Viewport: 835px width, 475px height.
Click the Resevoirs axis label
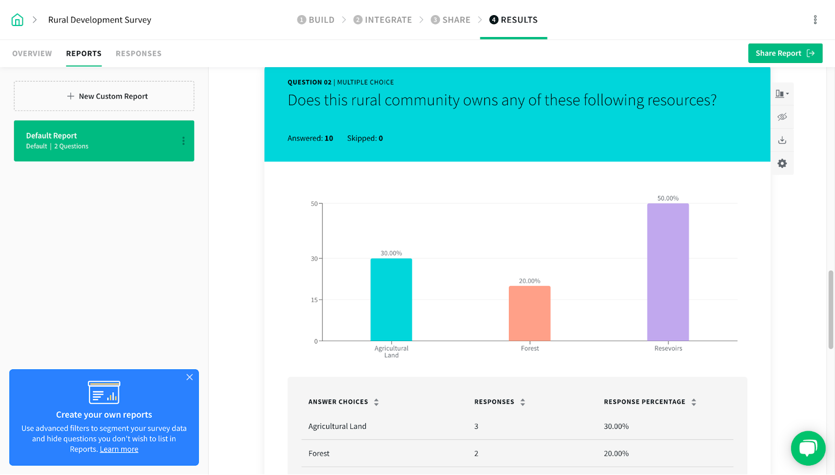(x=668, y=348)
